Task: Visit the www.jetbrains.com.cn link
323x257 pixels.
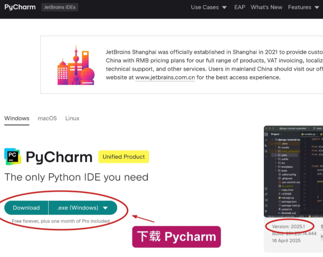Action: tap(165, 78)
